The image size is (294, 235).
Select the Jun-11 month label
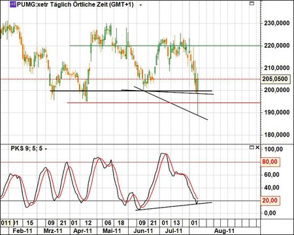(143, 230)
